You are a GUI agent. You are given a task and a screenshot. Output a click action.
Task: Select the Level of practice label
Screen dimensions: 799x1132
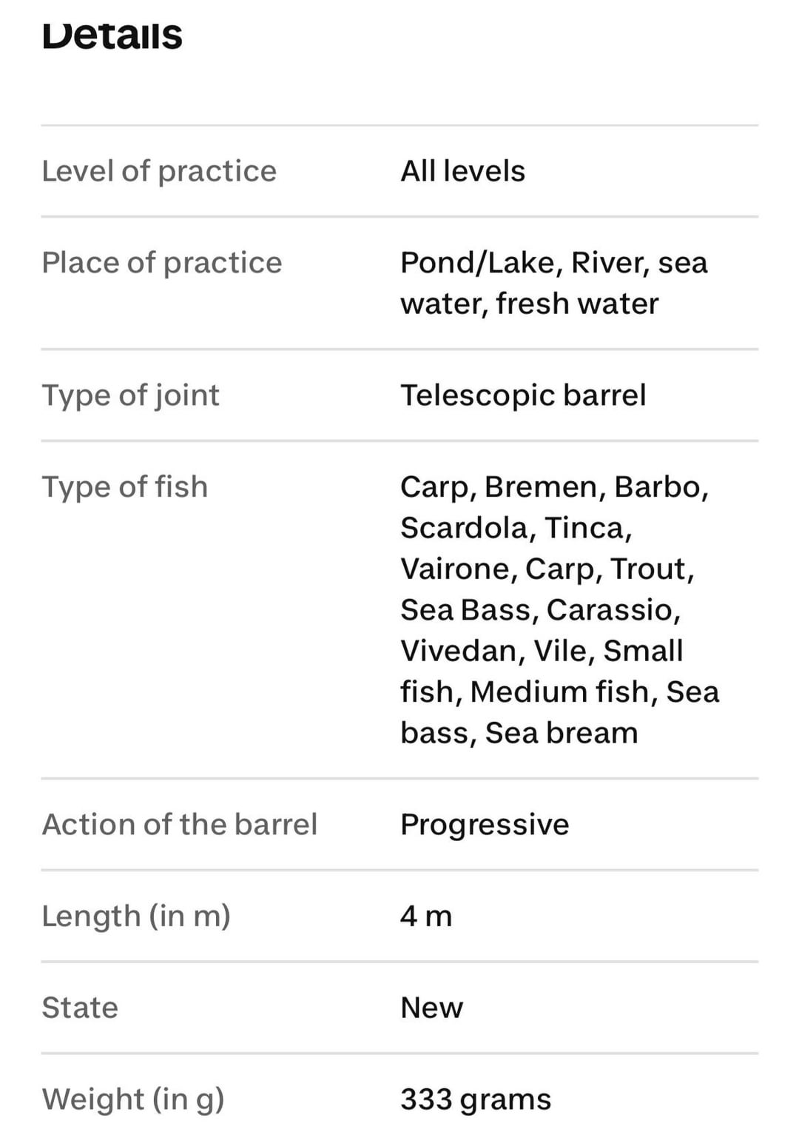[x=159, y=171]
